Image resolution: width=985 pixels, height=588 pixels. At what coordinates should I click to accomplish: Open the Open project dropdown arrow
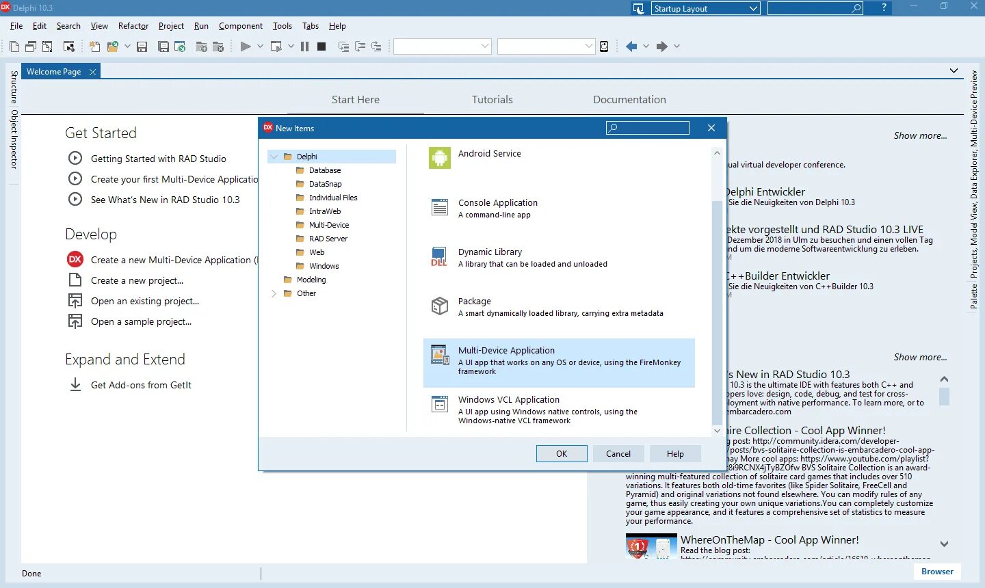coord(127,46)
